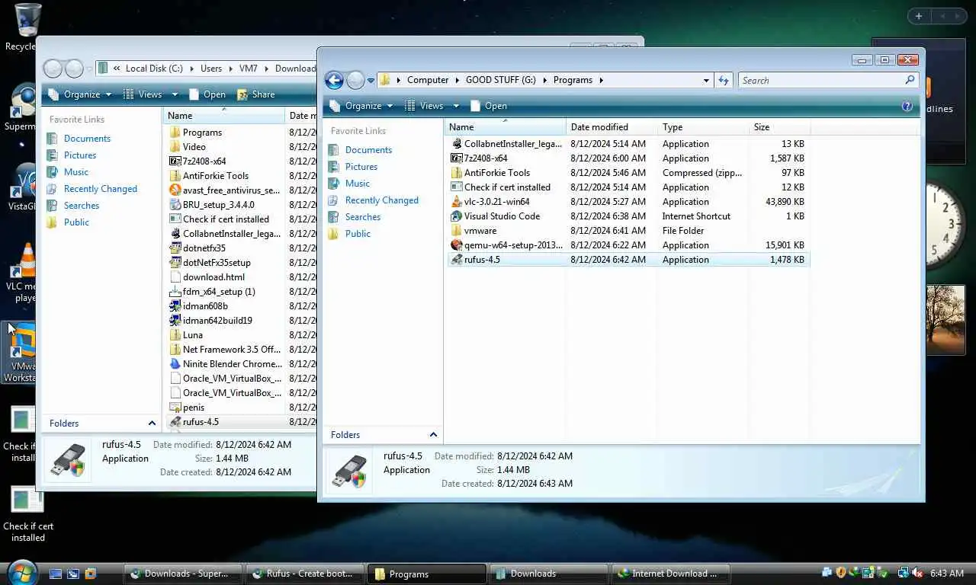976x585 pixels.
Task: Sort by Date modified column in Programs
Action: click(x=612, y=127)
